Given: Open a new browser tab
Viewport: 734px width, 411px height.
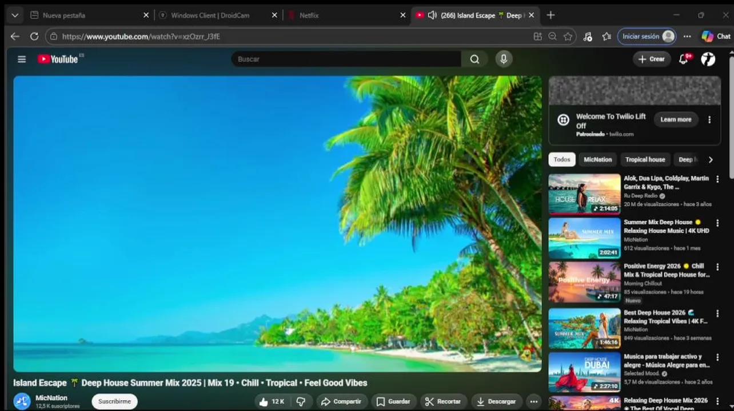Looking at the screenshot, I should coord(550,15).
